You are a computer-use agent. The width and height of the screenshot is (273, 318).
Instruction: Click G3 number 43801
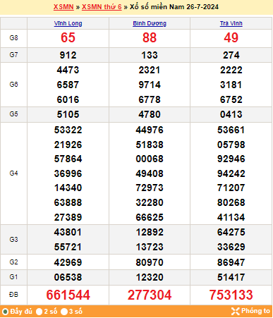(68, 232)
